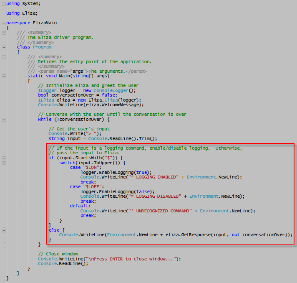
Task: Click 'break;' under the $LOFF case
Action: [88, 201]
